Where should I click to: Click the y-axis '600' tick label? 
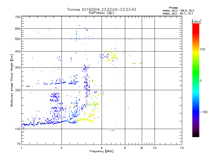18,29
